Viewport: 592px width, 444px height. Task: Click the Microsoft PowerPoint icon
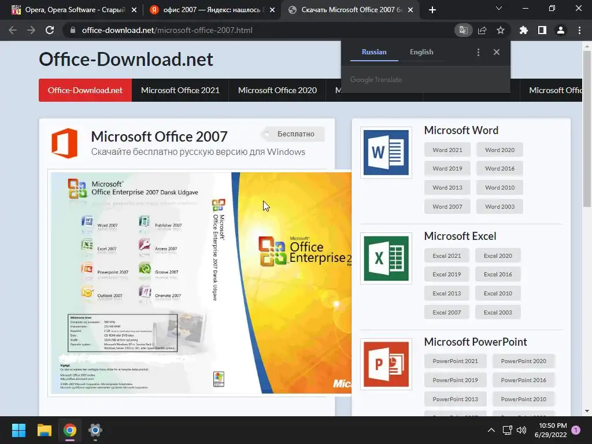[386, 364]
